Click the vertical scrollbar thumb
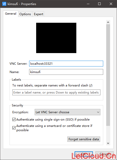Screen dimensions: 117x160 (x=108, y=75)
